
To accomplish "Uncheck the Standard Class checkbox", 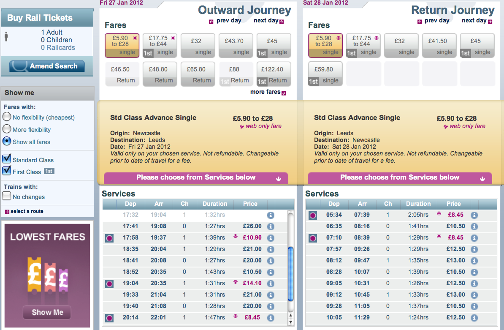I will click(x=7, y=159).
